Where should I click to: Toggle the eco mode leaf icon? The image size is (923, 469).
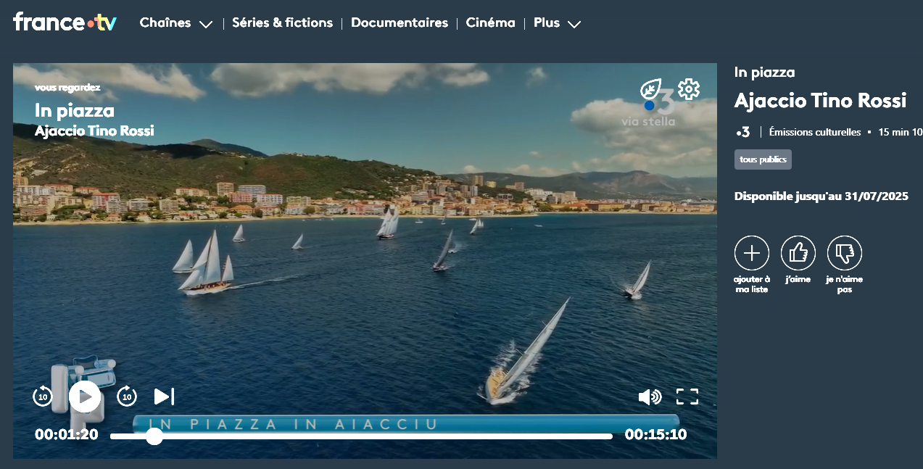650,90
